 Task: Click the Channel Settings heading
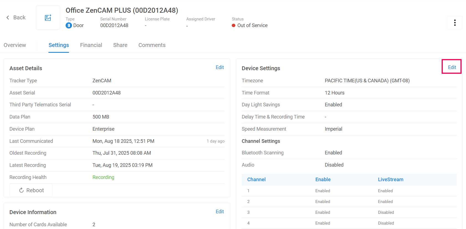261,141
